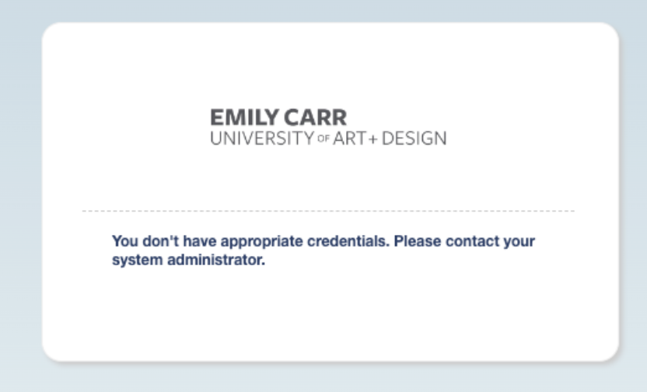
Task: Click the word EMILY in the logo
Action: click(x=245, y=117)
